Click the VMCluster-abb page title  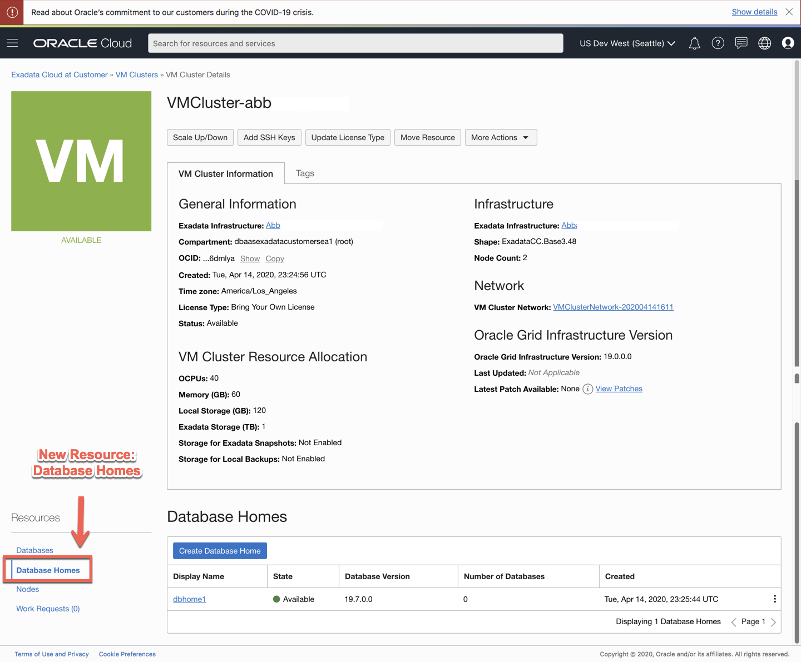pos(219,103)
